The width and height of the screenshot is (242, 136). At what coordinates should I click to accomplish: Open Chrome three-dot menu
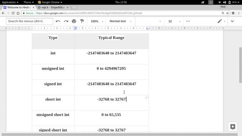[x=239, y=13]
